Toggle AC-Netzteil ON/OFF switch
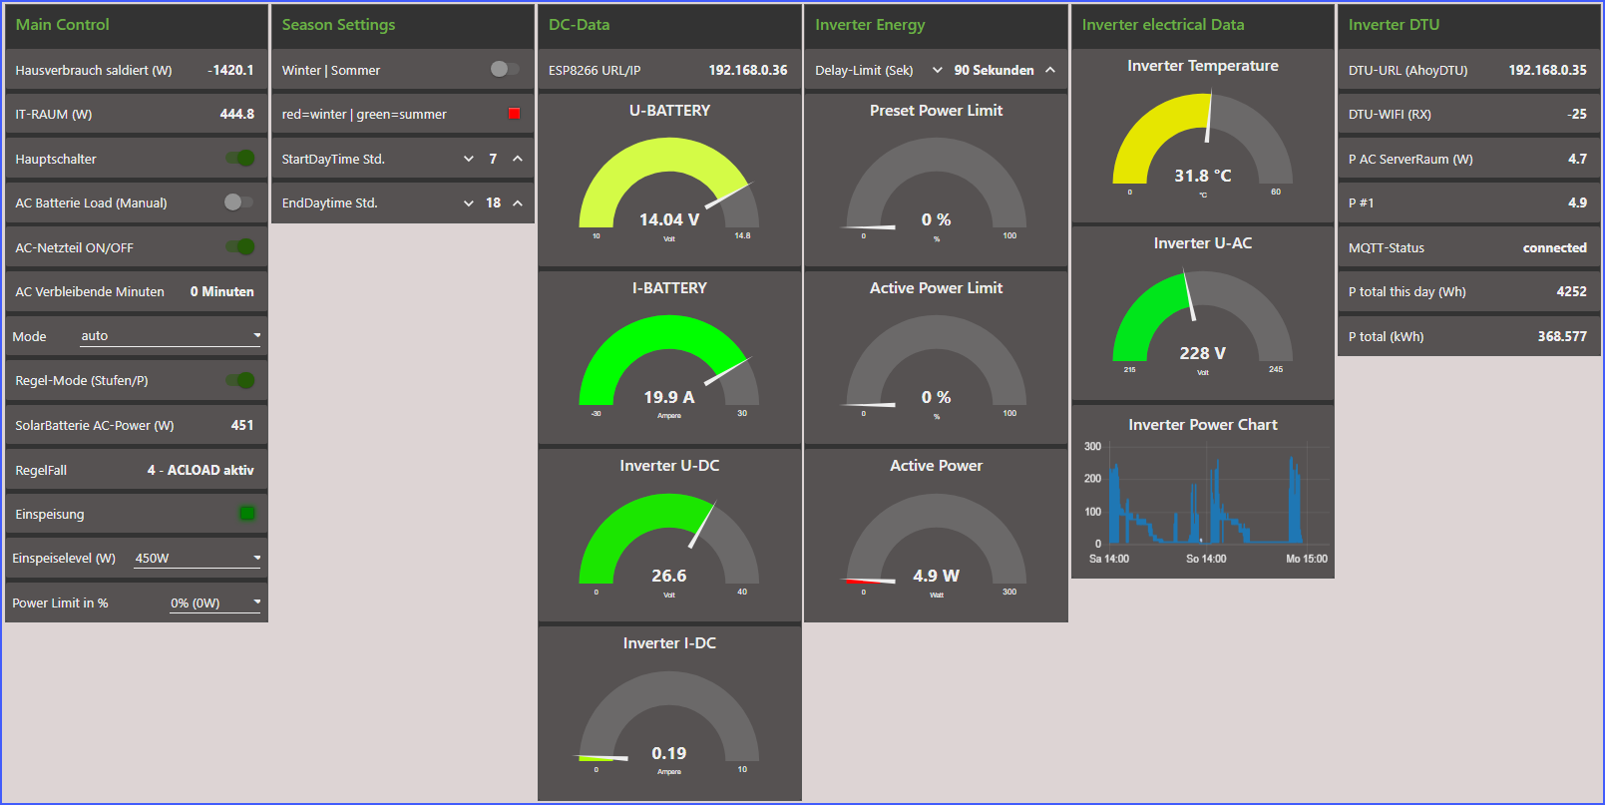 [x=239, y=247]
